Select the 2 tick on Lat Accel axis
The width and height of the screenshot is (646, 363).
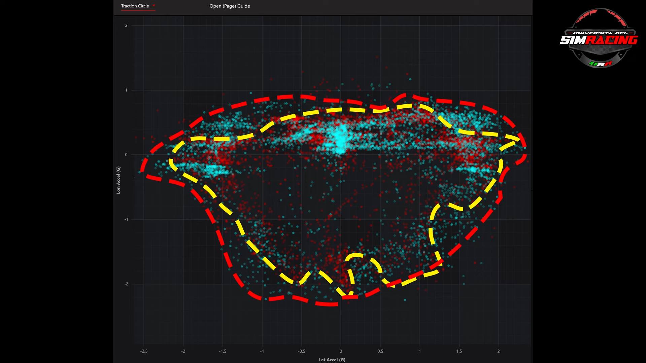[498, 351]
